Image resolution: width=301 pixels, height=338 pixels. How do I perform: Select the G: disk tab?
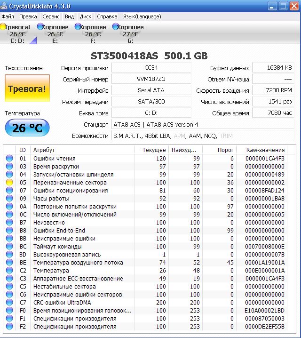130,34
